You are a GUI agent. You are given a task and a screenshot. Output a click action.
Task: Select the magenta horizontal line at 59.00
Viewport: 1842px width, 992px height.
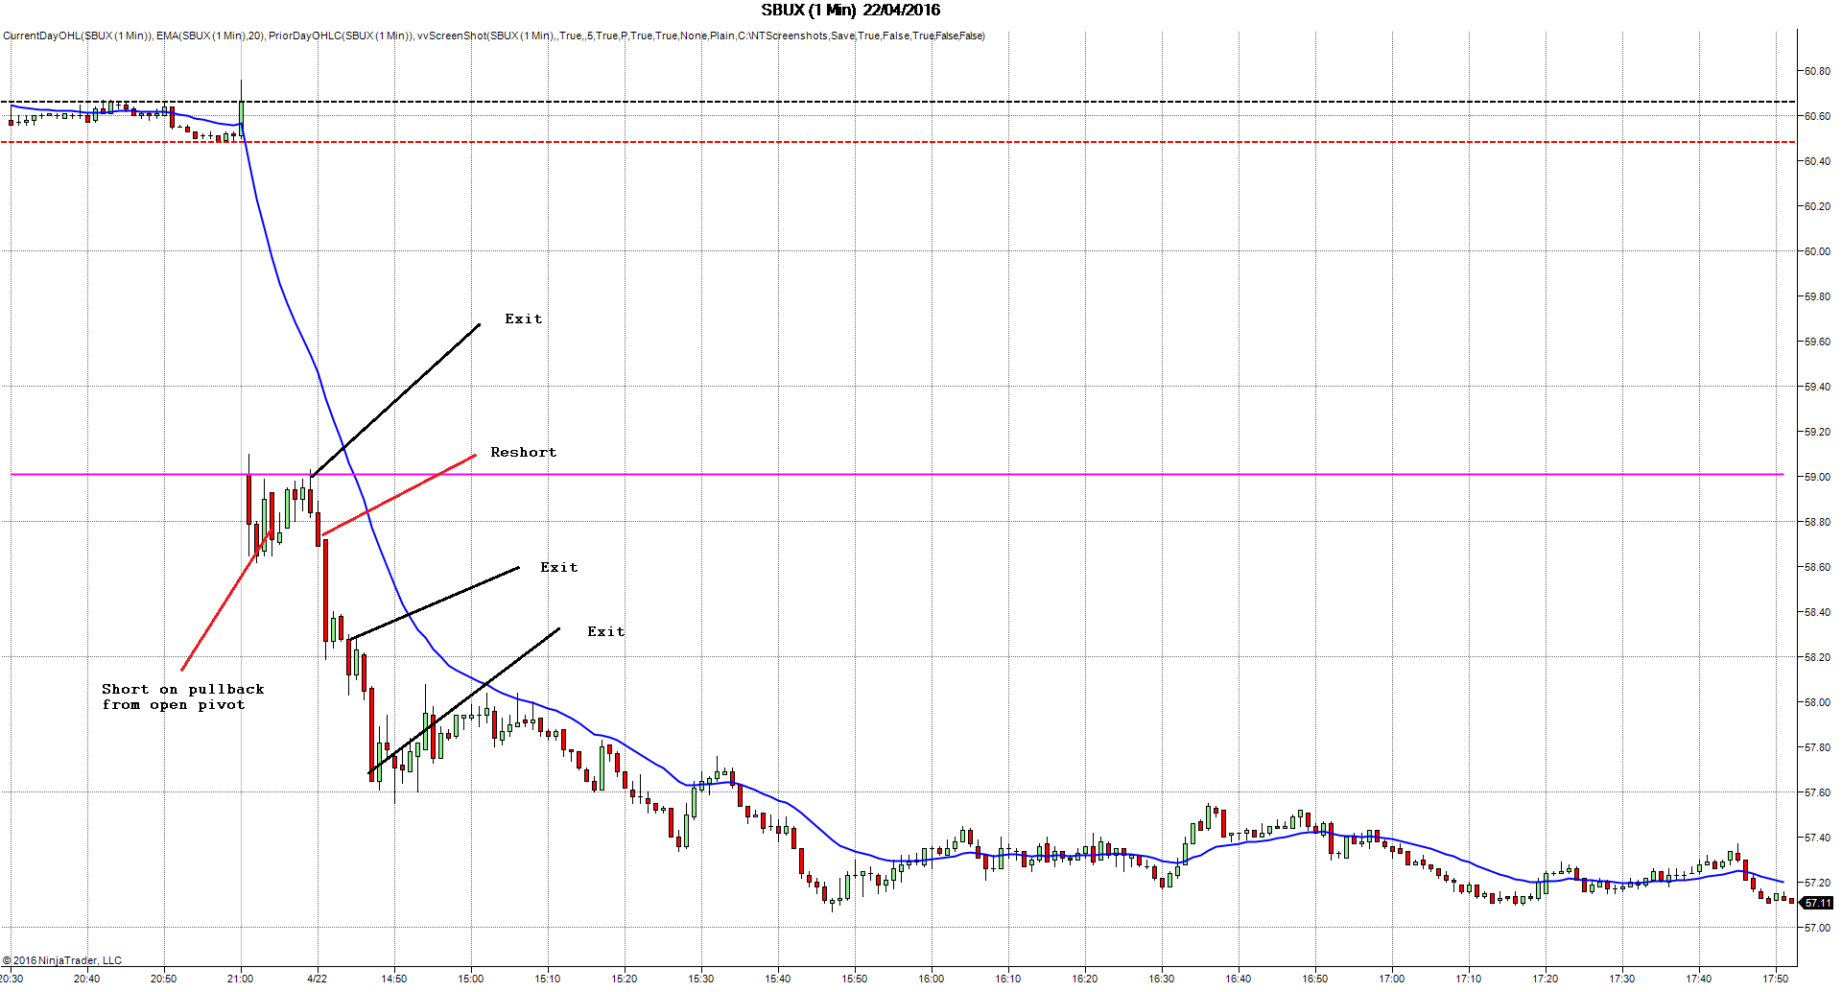click(x=897, y=474)
